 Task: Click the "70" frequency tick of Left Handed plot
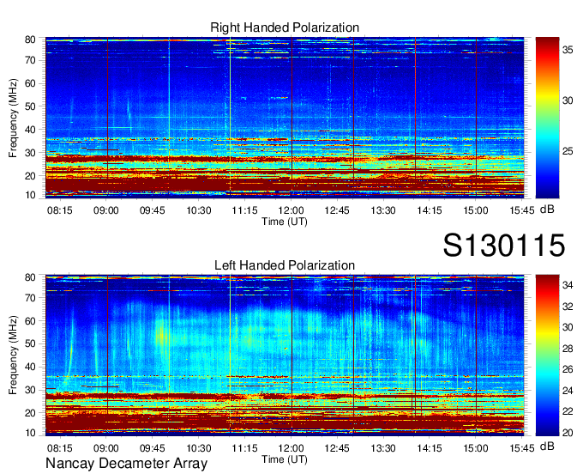click(30, 298)
